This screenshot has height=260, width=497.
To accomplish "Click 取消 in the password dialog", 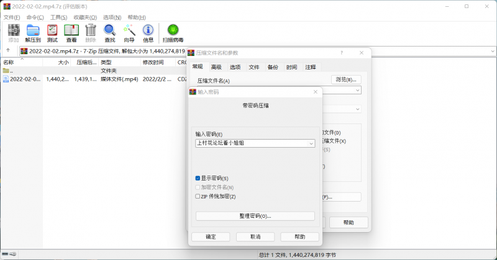I will [255, 237].
